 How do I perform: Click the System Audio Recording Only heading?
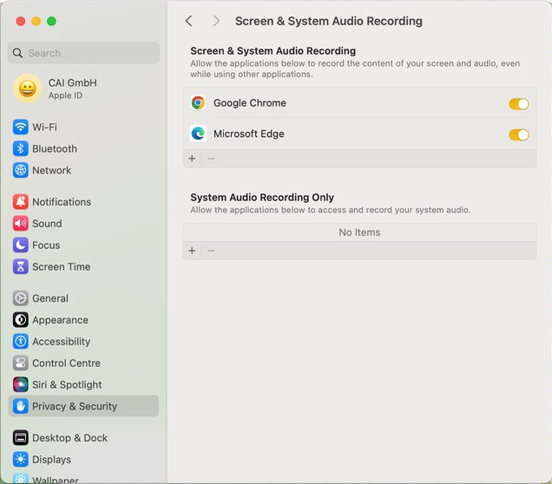[x=262, y=197]
